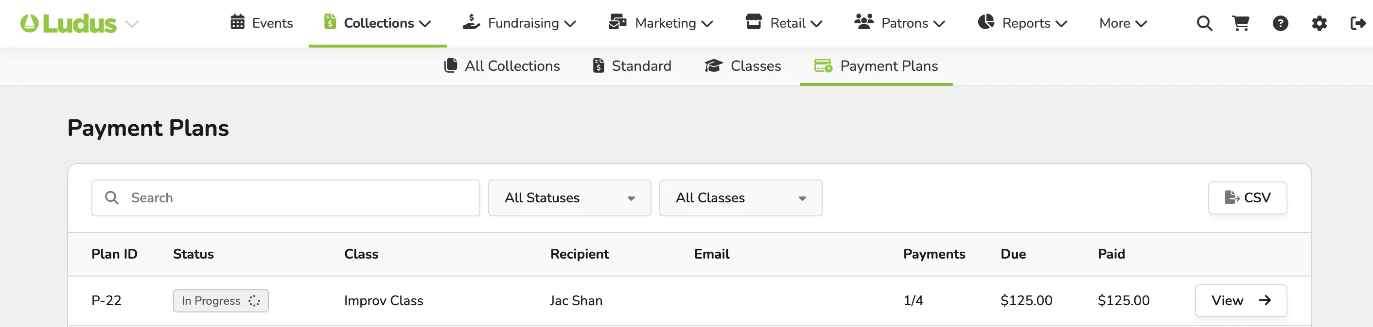Open the All Classes dropdown

740,198
